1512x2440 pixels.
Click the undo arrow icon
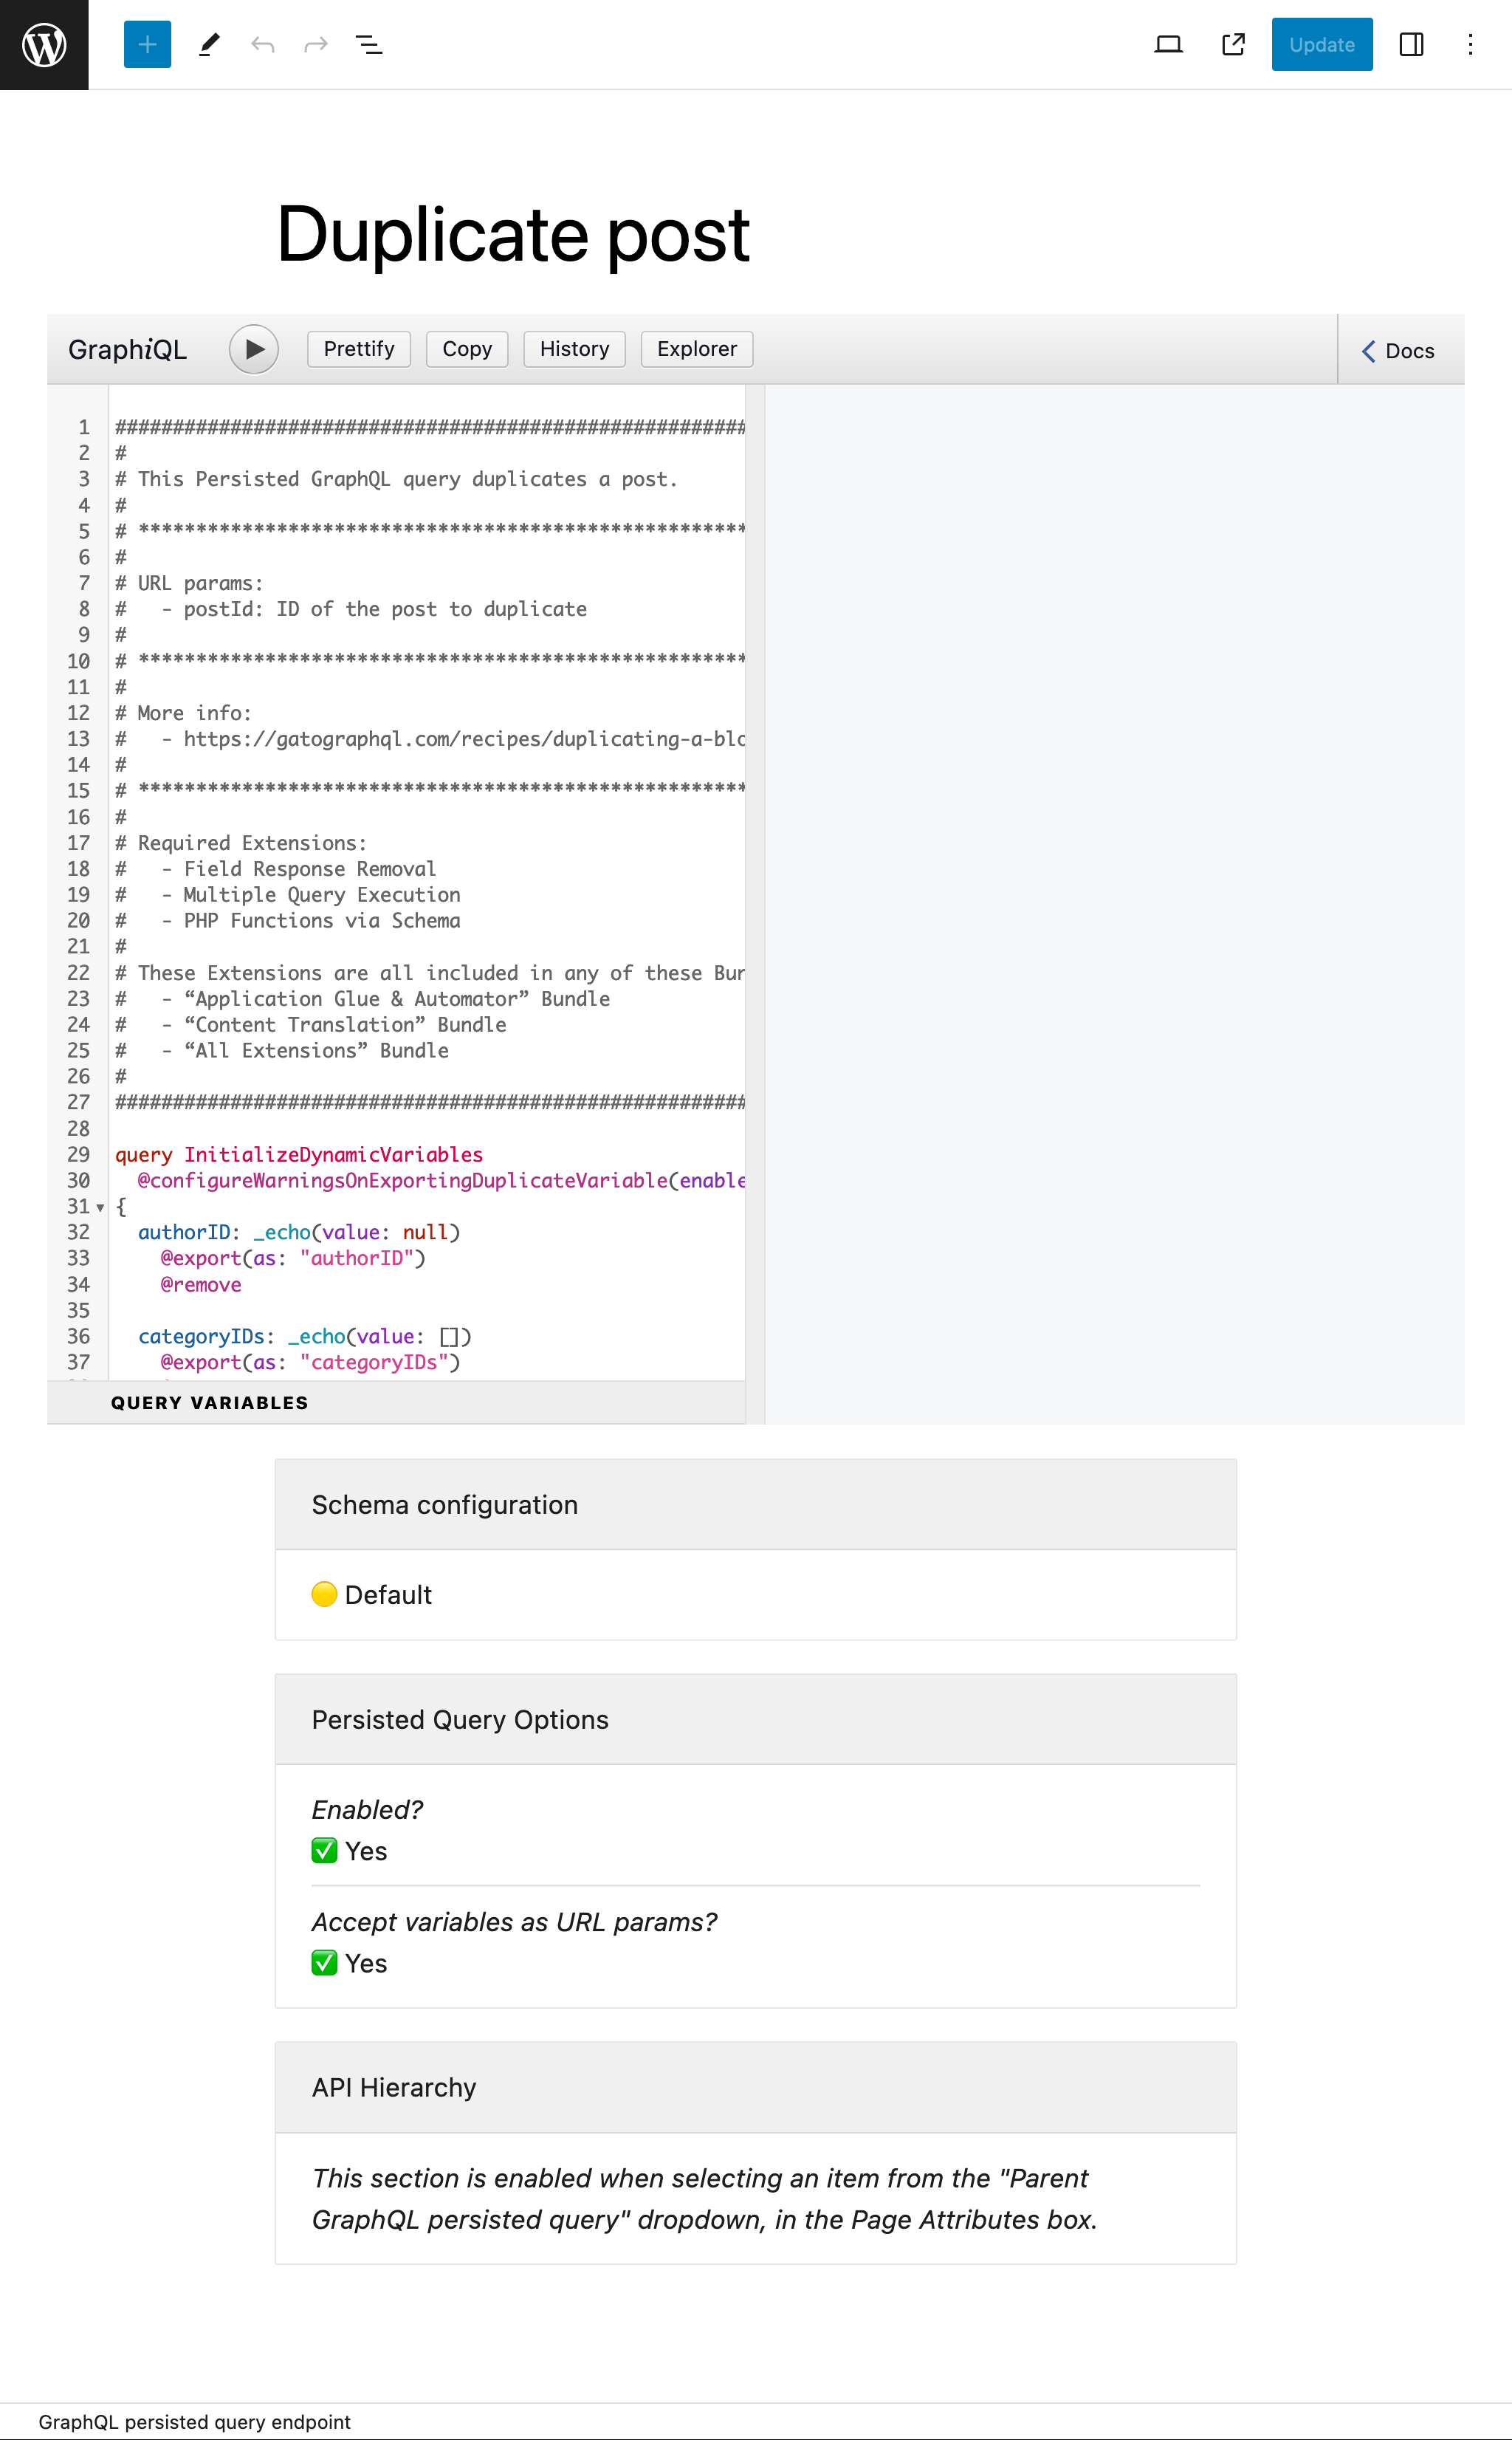coord(260,44)
